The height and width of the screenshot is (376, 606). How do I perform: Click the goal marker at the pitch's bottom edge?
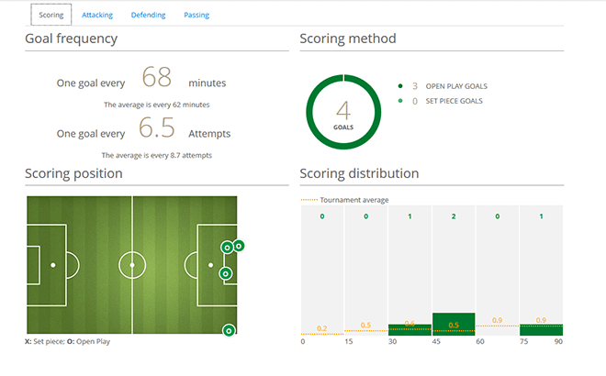pos(230,330)
